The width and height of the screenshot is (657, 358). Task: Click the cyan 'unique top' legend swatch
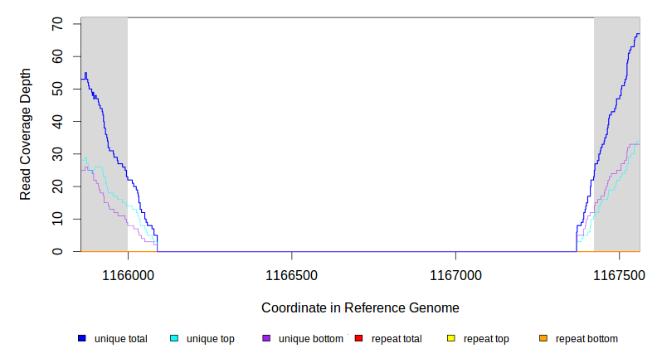(174, 339)
